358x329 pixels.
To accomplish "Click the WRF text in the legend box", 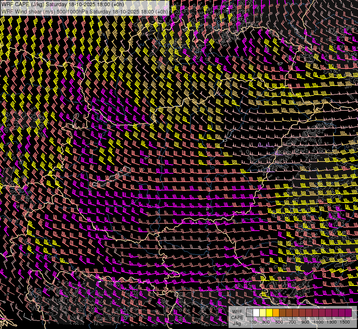I will 237,311.
